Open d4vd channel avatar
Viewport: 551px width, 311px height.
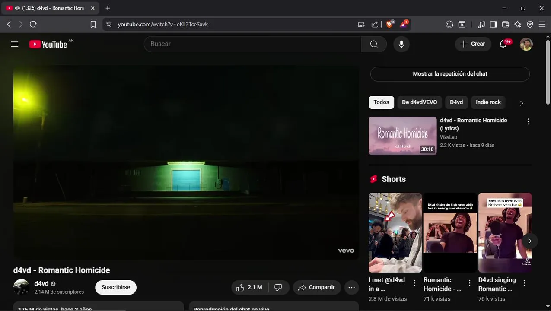pos(21,287)
